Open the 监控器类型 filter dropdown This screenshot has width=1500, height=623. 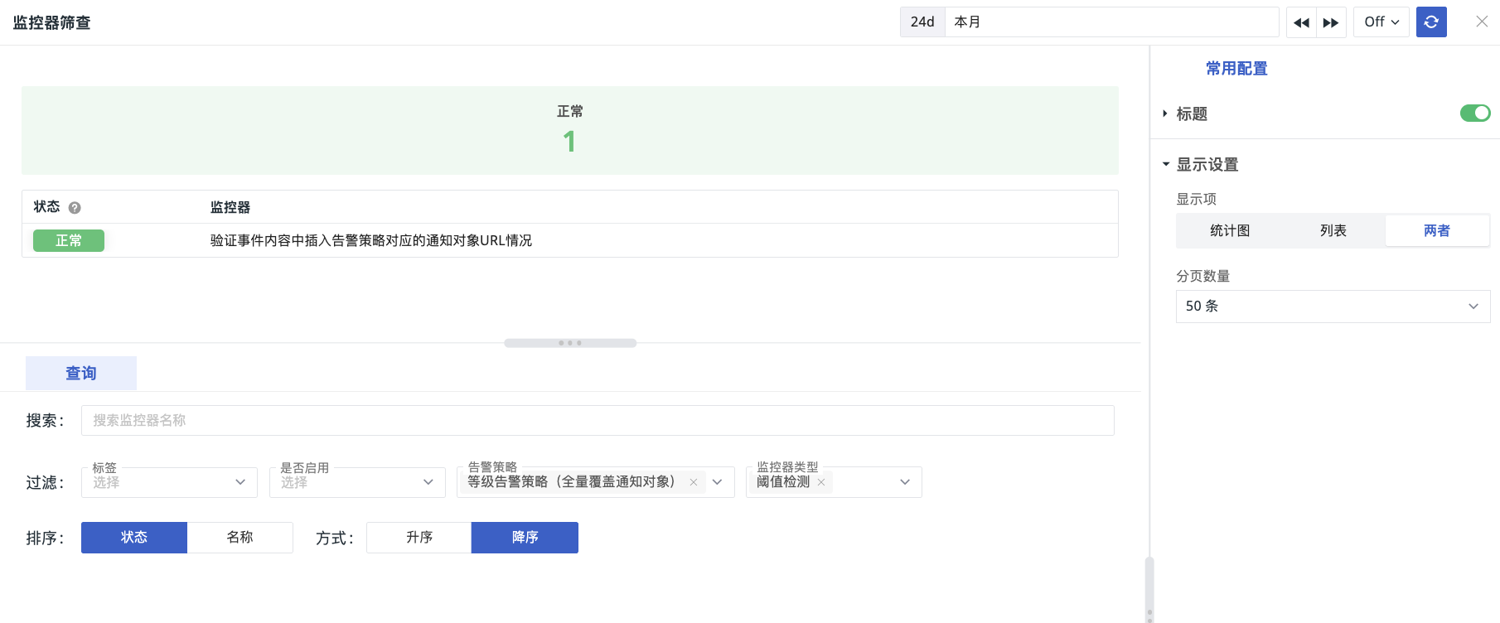(x=905, y=482)
